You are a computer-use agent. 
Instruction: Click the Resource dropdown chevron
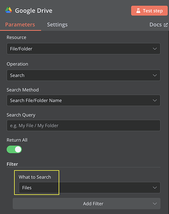click(x=154, y=49)
